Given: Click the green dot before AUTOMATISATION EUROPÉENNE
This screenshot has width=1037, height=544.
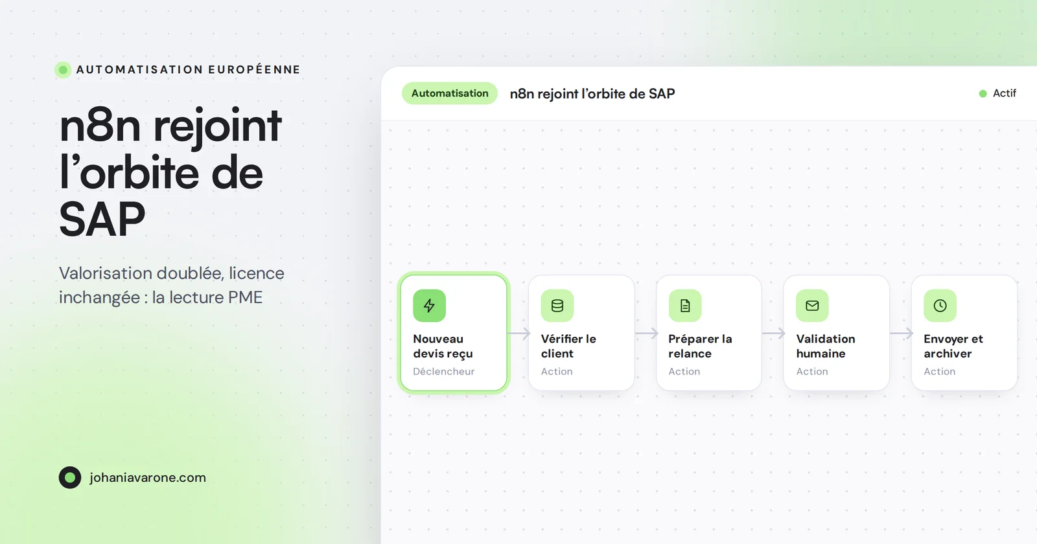Looking at the screenshot, I should tap(63, 69).
